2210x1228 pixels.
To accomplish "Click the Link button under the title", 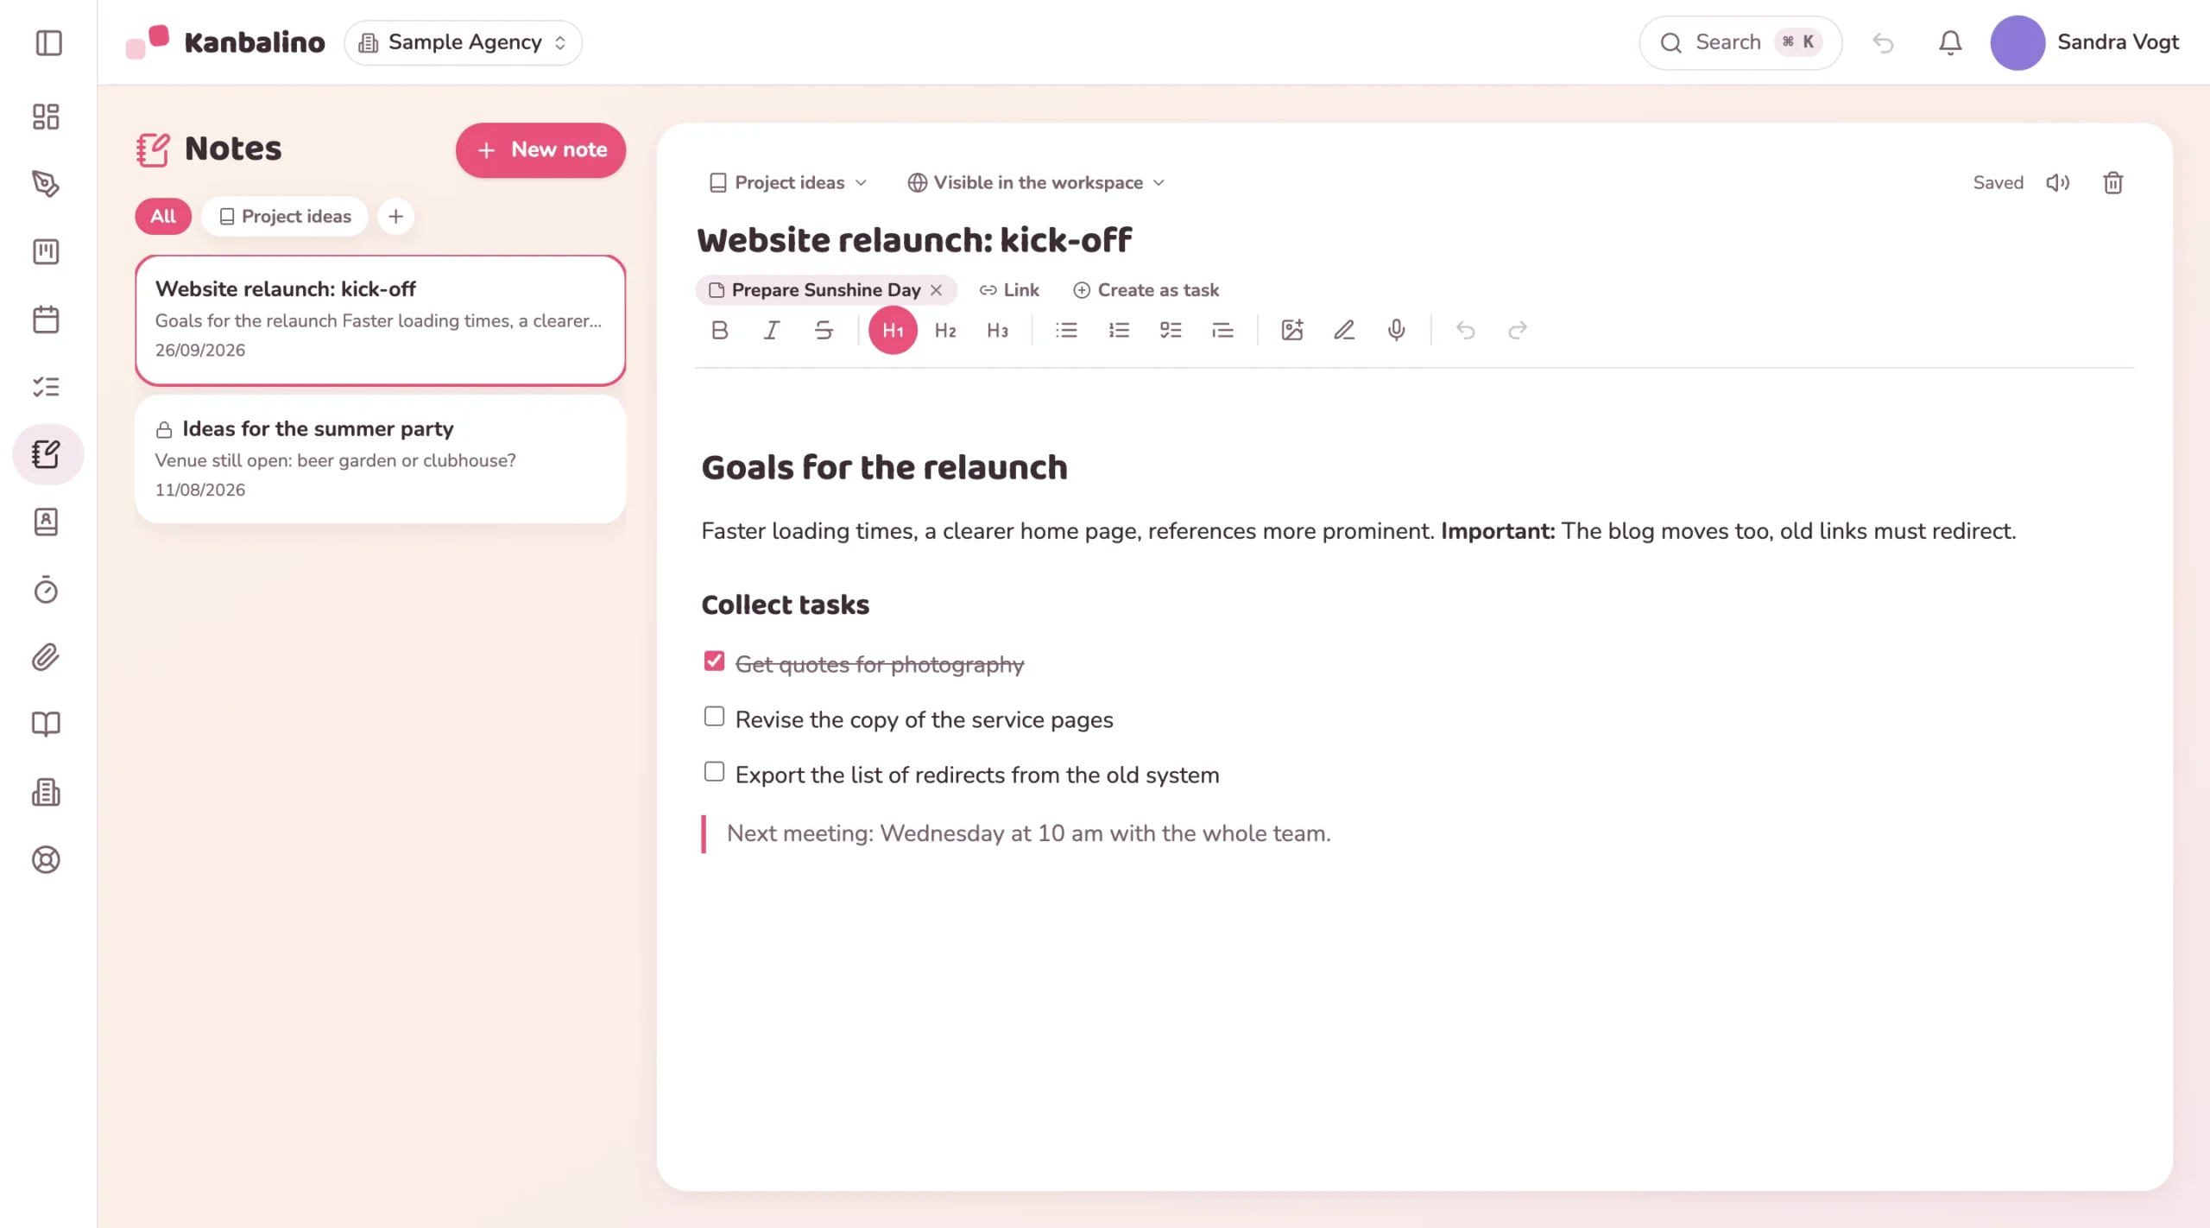I will pyautogui.click(x=1009, y=290).
